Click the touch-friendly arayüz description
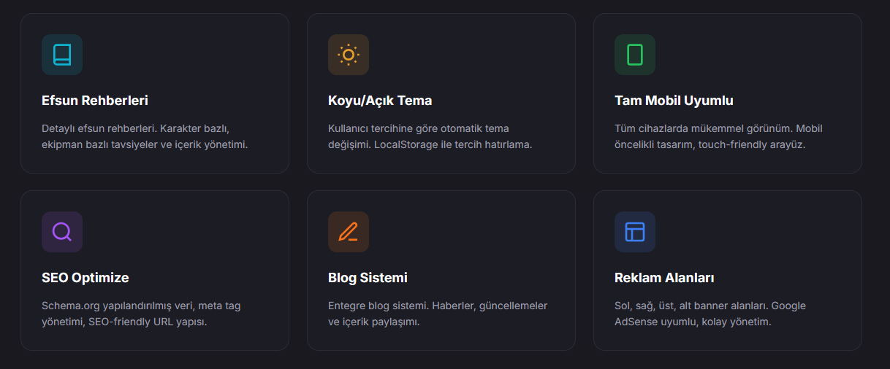This screenshot has height=369, width=890. point(718,136)
